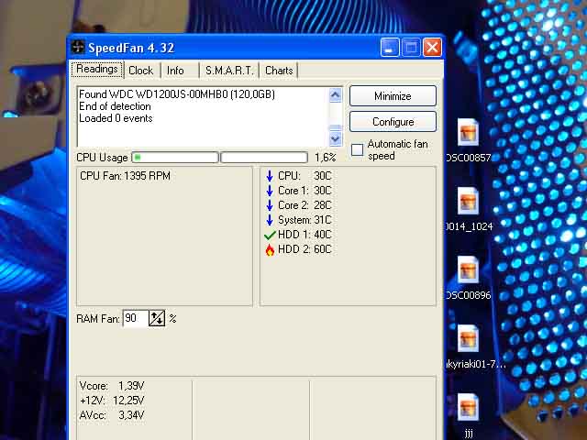587x440 pixels.
Task: Click the 'Loaded 0 events' log line
Action: coord(116,118)
